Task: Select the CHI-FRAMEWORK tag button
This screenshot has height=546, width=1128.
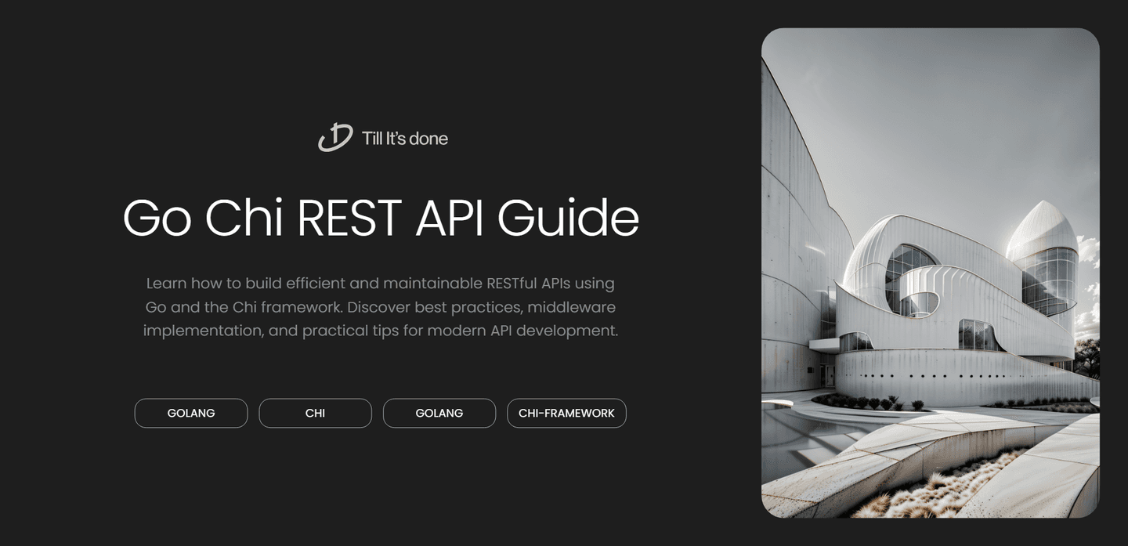Action: (x=566, y=413)
